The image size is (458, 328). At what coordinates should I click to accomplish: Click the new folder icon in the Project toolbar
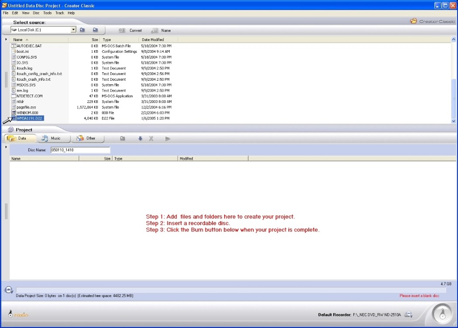pos(123,138)
